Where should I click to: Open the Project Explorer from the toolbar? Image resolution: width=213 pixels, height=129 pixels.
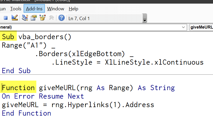point(25,18)
